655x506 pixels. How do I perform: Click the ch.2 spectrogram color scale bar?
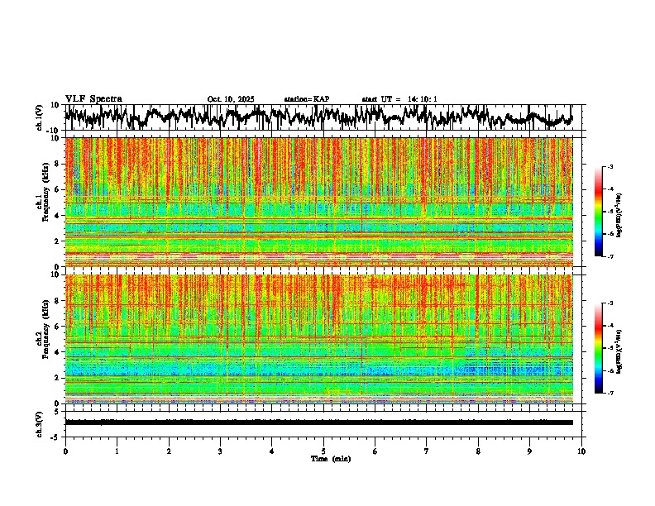[x=599, y=348]
